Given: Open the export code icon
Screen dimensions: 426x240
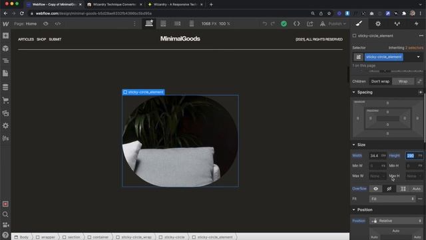Looking at the screenshot, I should coord(297,24).
